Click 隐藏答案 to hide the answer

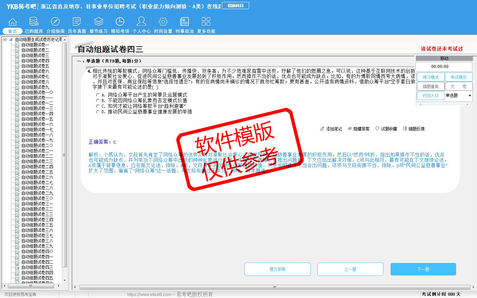pyautogui.click(x=358, y=129)
